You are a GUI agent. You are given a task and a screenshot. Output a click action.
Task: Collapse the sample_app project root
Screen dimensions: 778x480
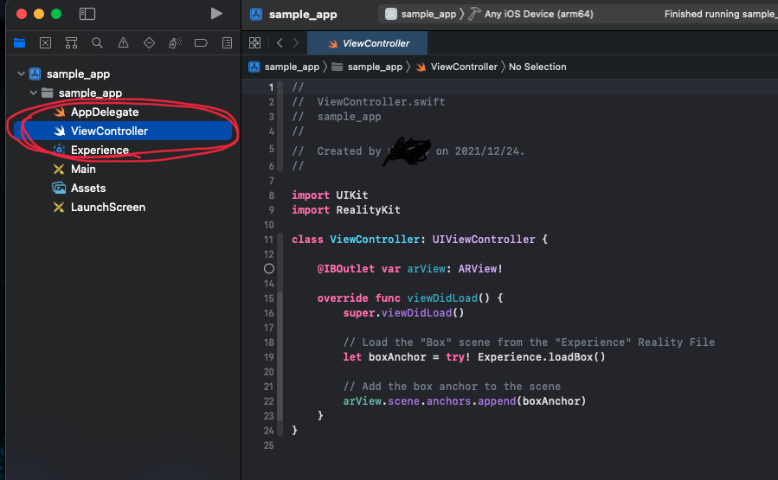click(x=21, y=74)
